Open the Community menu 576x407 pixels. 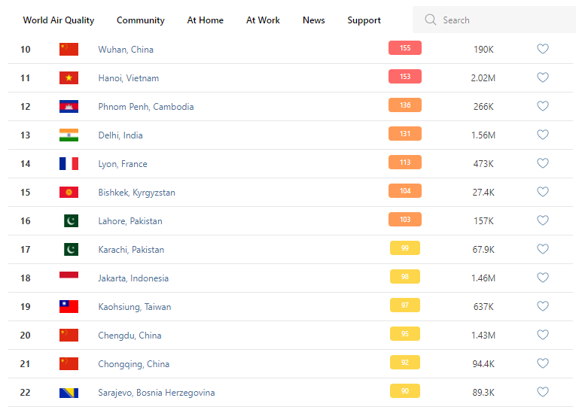tap(140, 20)
